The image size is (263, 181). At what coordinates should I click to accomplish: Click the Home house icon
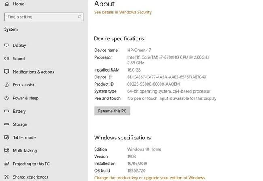[7, 4]
